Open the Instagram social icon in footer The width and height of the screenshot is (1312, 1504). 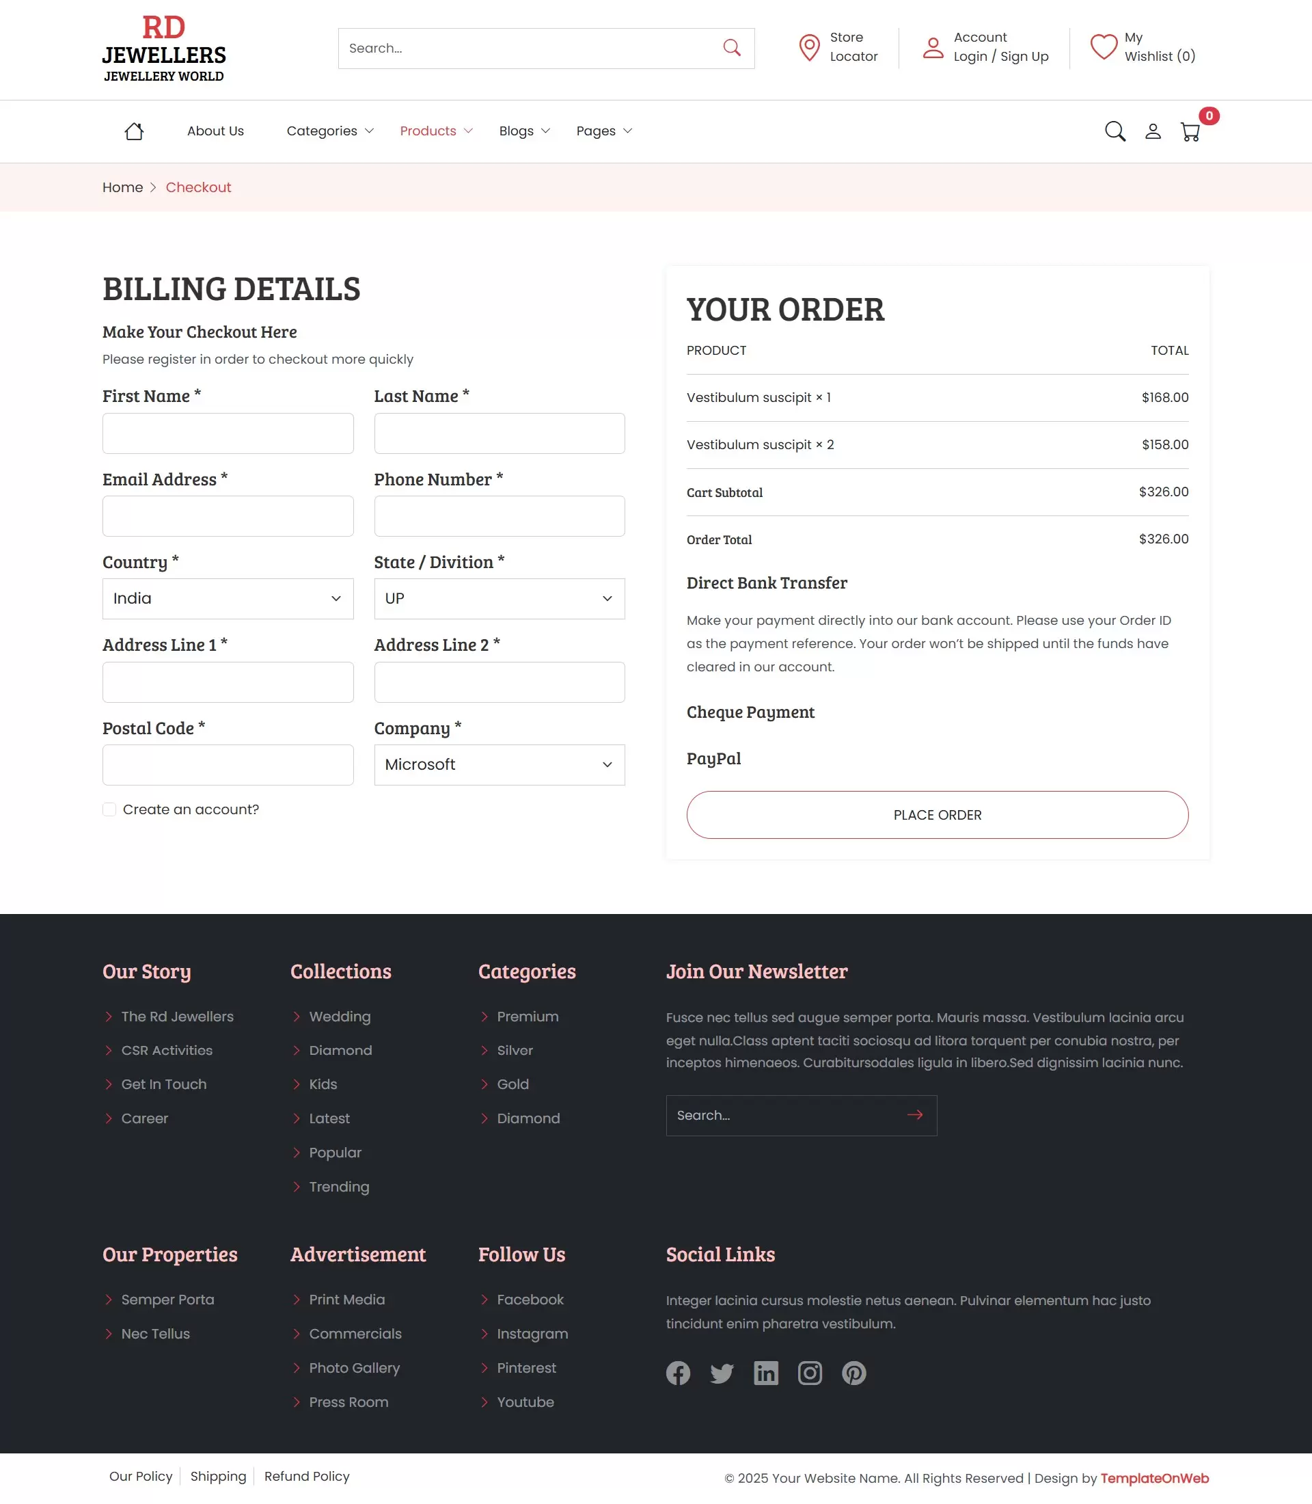tap(810, 1373)
